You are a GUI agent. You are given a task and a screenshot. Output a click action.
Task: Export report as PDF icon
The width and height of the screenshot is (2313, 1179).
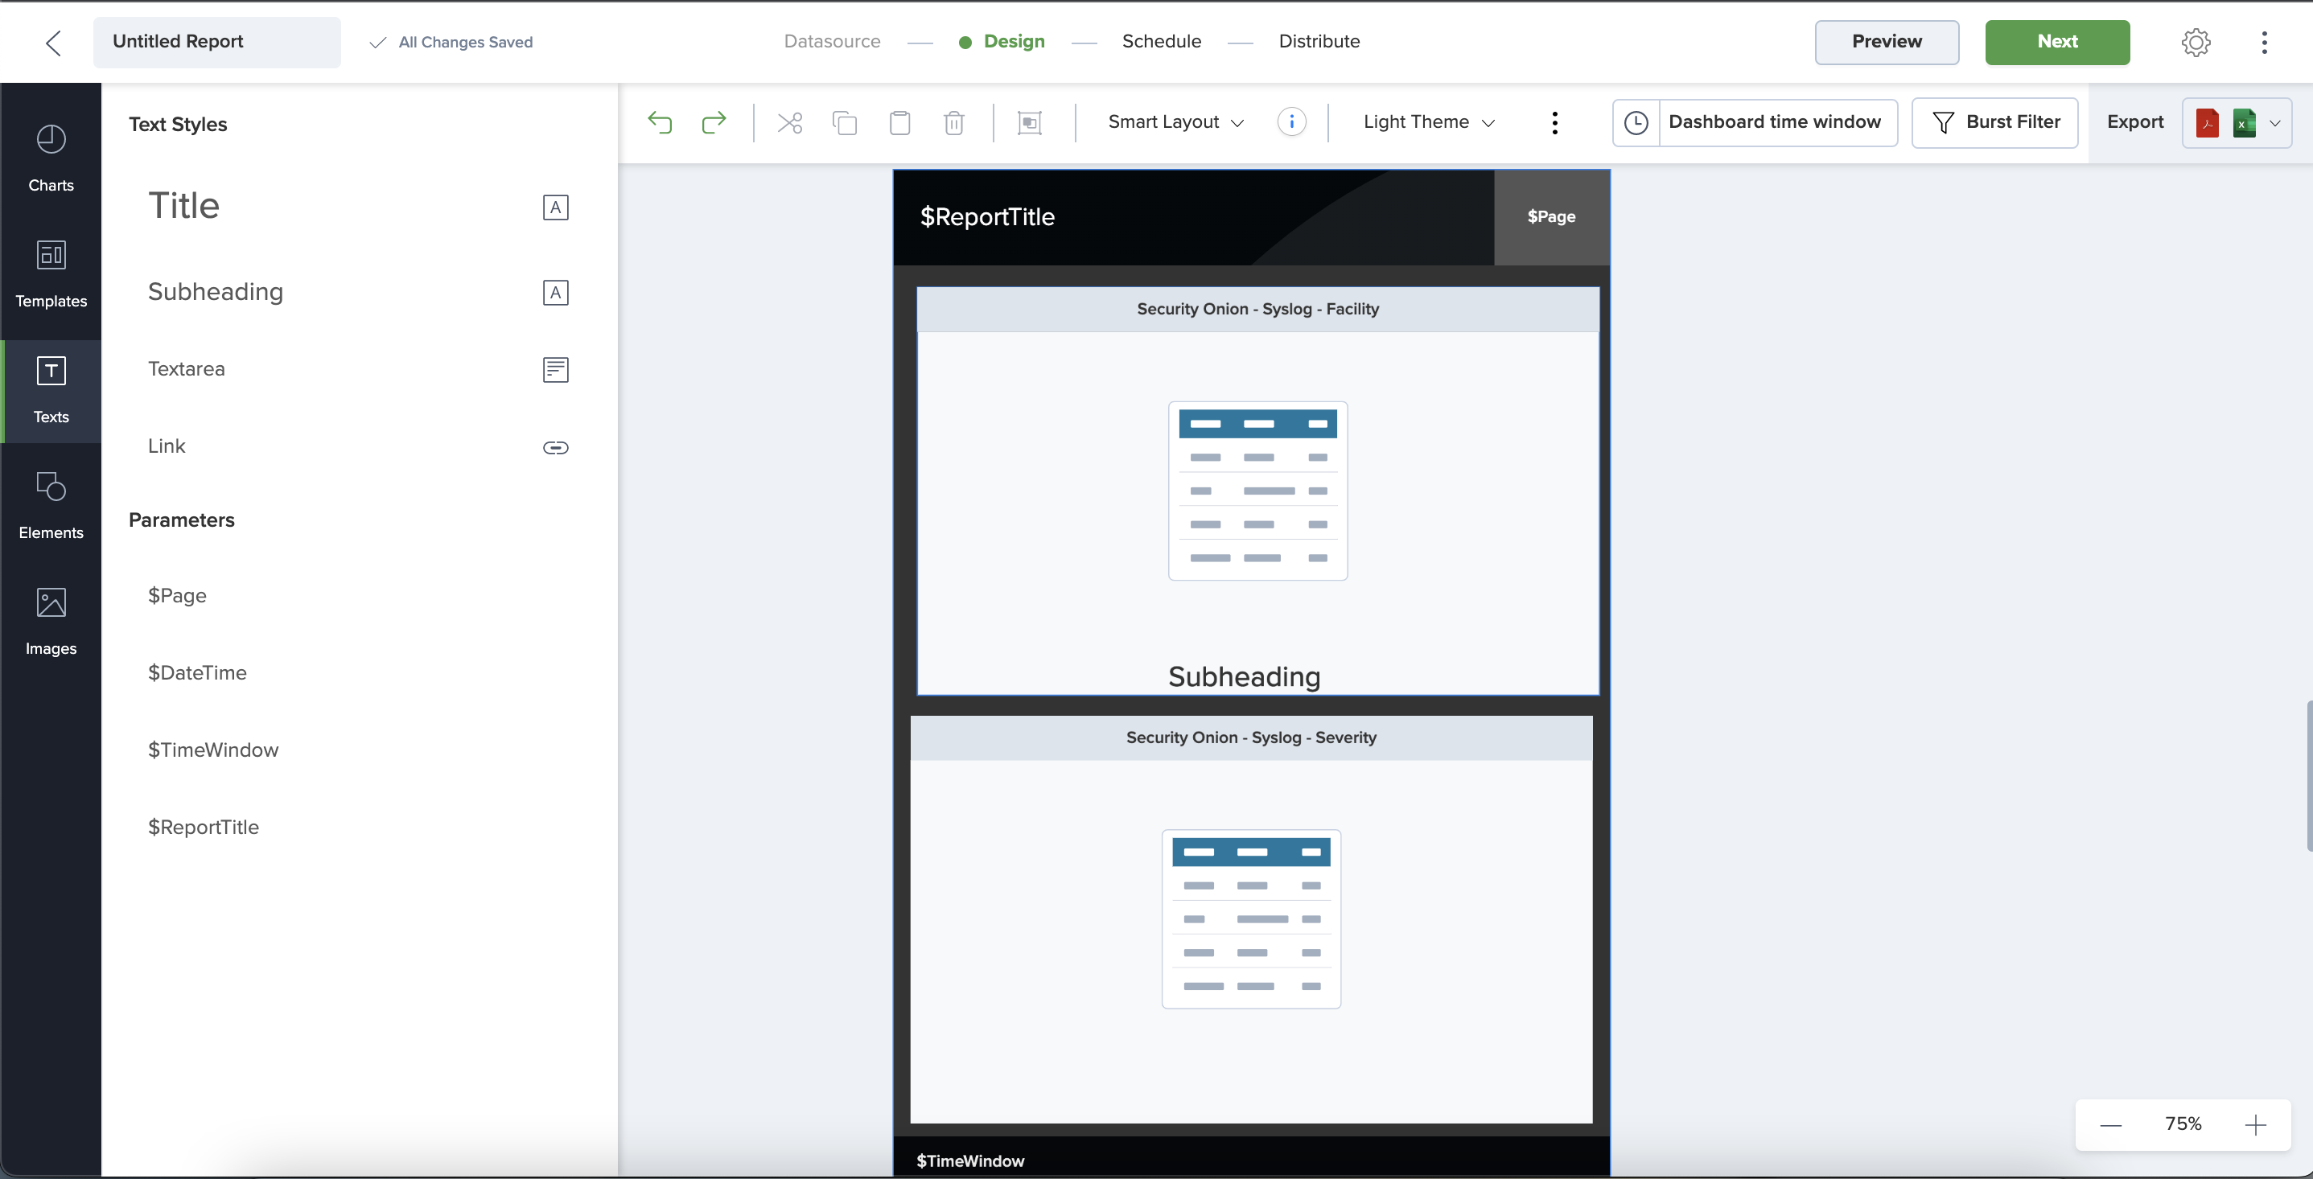tap(2207, 122)
